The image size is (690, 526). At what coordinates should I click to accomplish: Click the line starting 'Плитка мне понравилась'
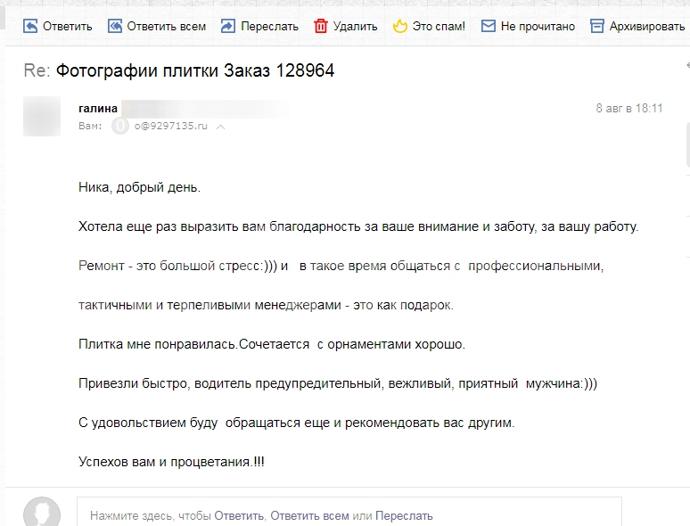tap(272, 344)
